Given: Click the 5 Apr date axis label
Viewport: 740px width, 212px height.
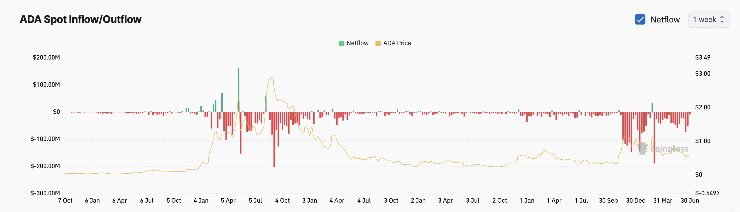Looking at the screenshot, I should pyautogui.click(x=228, y=201).
